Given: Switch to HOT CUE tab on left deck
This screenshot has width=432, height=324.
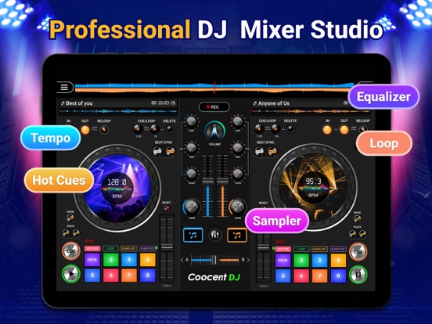Looking at the screenshot, I should [92, 249].
